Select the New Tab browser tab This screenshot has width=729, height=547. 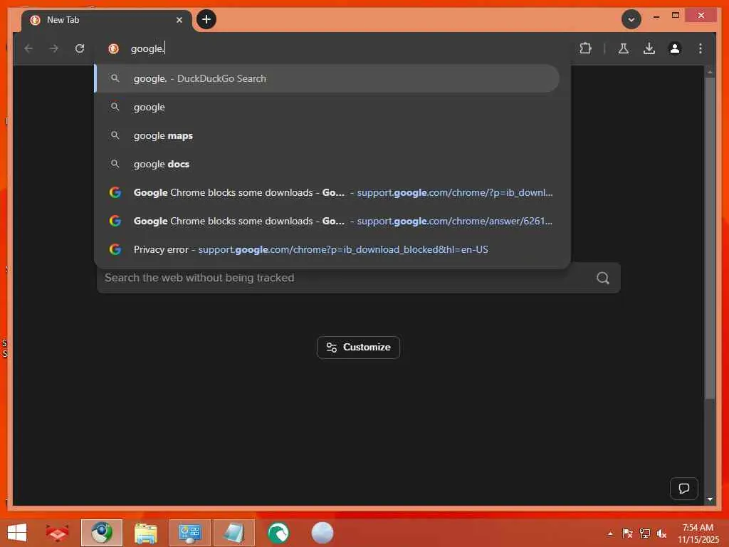click(x=107, y=21)
